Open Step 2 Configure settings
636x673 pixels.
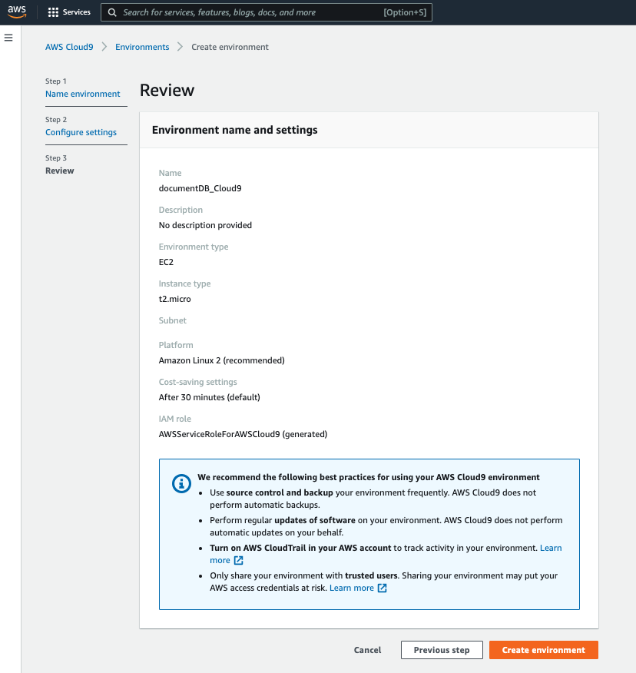(x=81, y=132)
